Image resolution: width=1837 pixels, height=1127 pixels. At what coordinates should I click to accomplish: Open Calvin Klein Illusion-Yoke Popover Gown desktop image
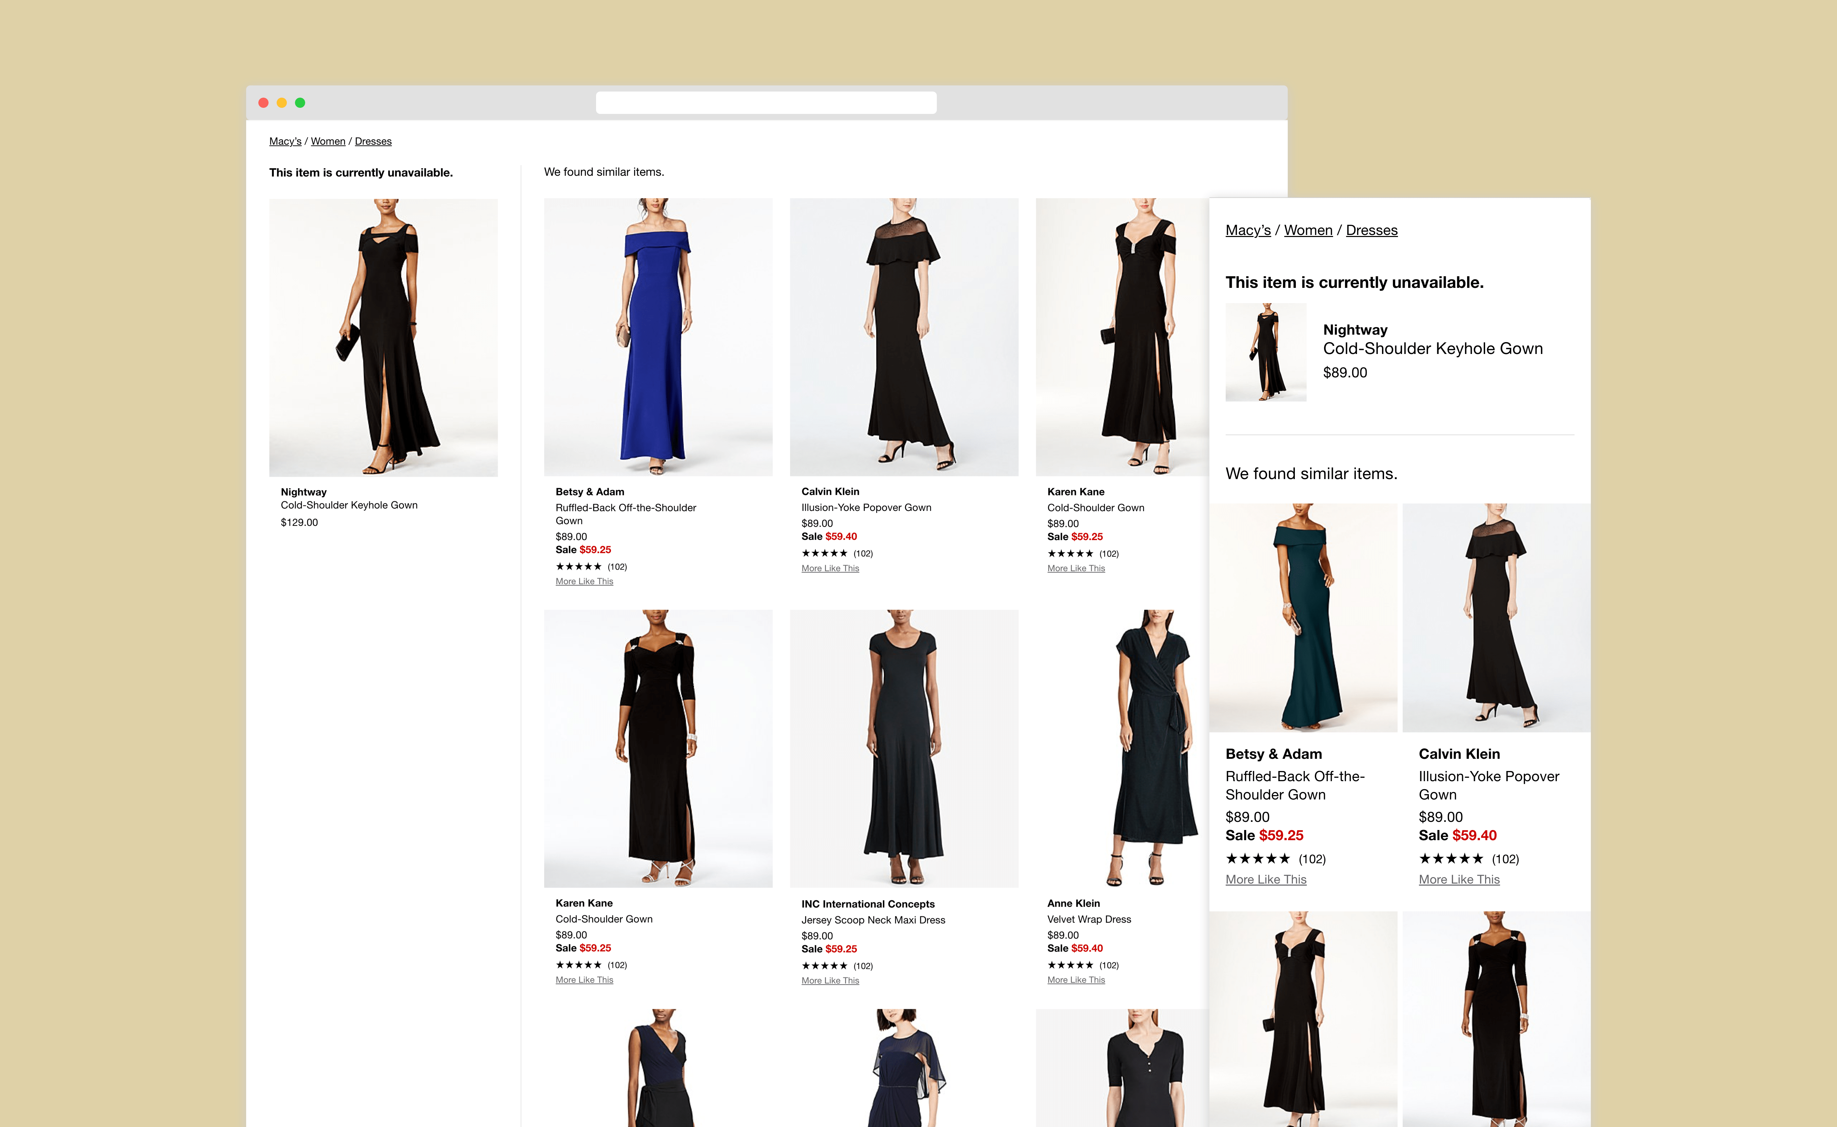pos(904,337)
